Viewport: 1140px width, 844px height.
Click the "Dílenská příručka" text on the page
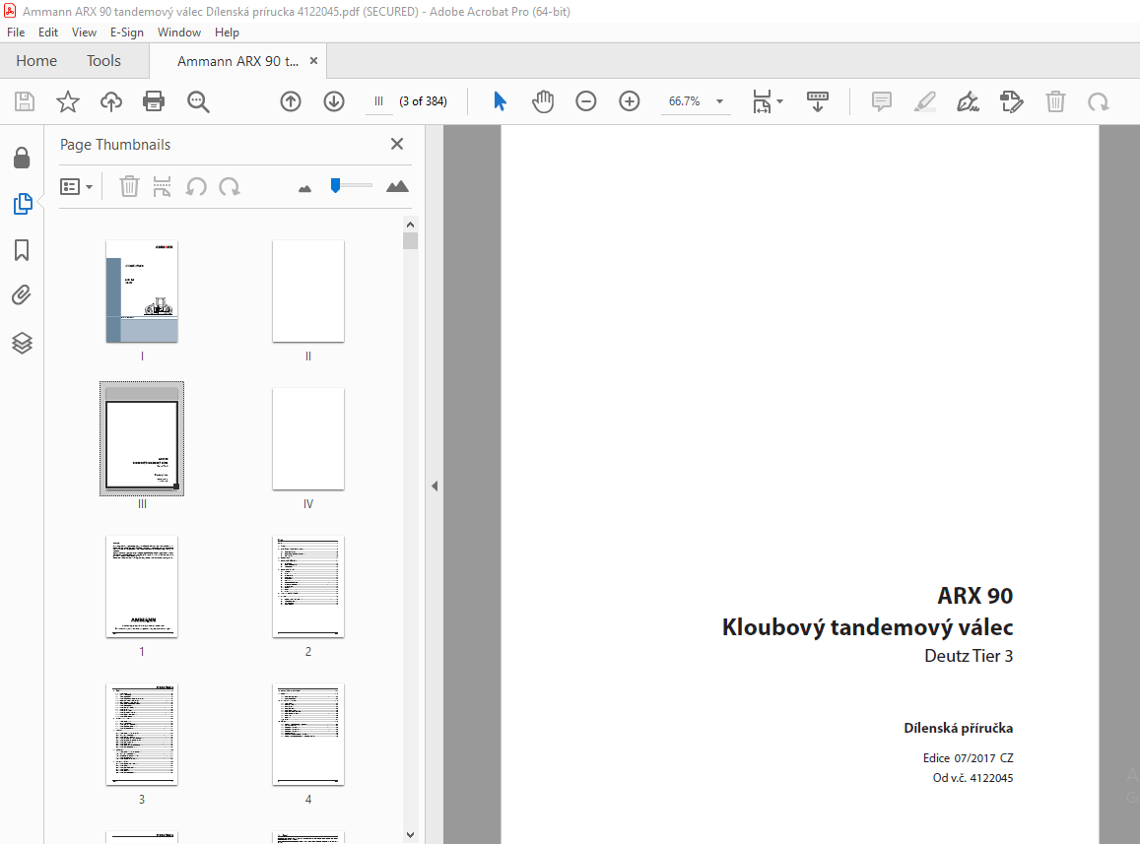click(959, 729)
